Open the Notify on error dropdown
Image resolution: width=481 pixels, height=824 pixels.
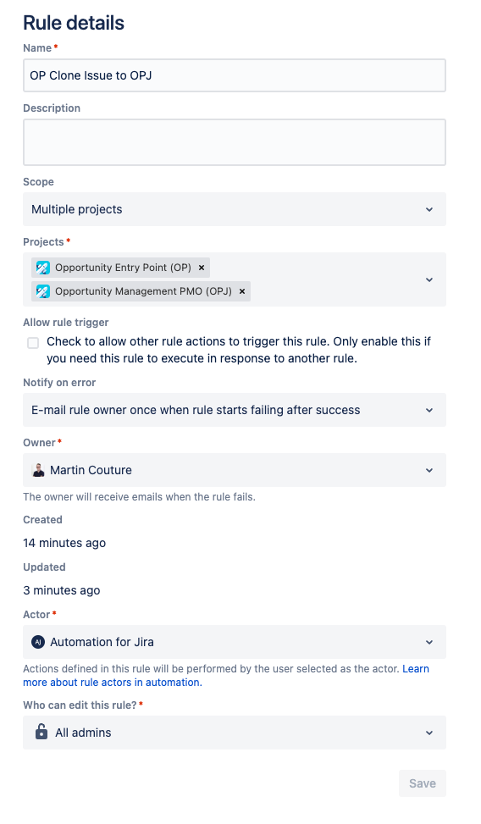point(235,410)
